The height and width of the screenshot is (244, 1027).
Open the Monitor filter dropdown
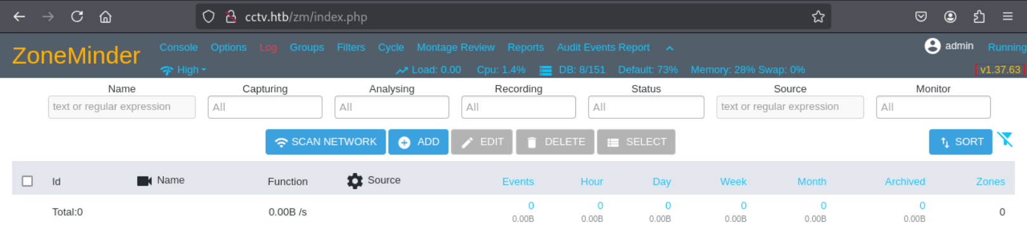933,107
